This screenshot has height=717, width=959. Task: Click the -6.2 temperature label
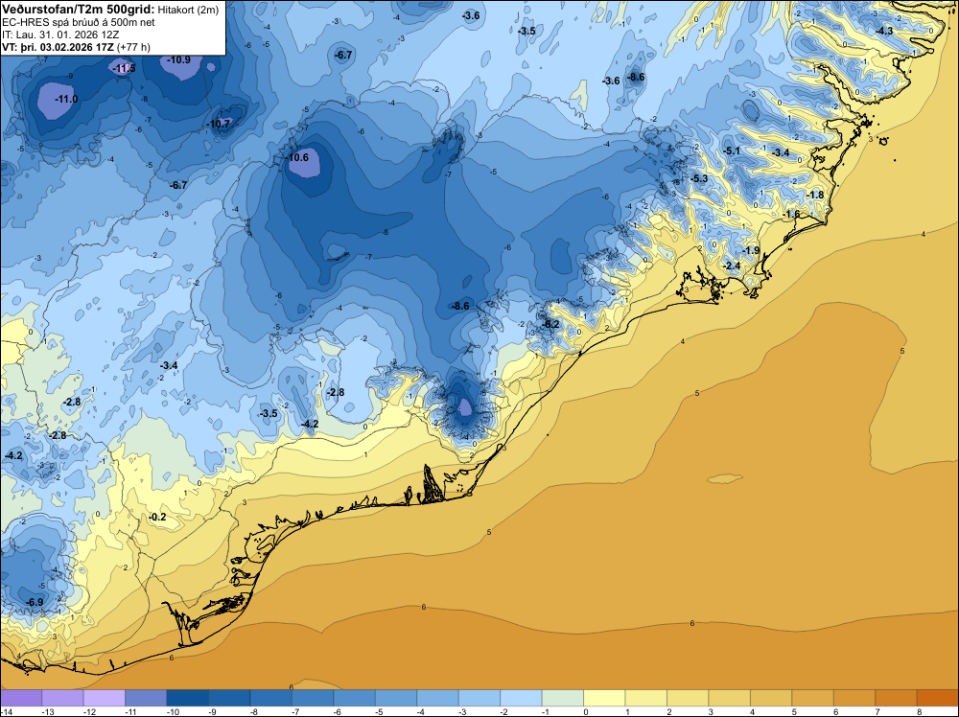click(550, 324)
